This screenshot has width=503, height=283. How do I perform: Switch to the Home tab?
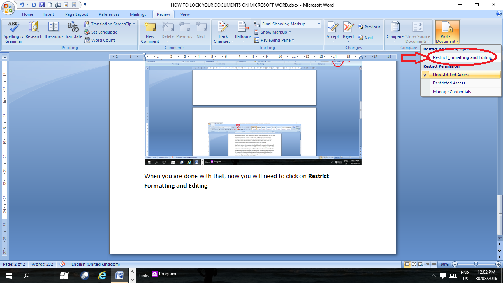[28, 14]
